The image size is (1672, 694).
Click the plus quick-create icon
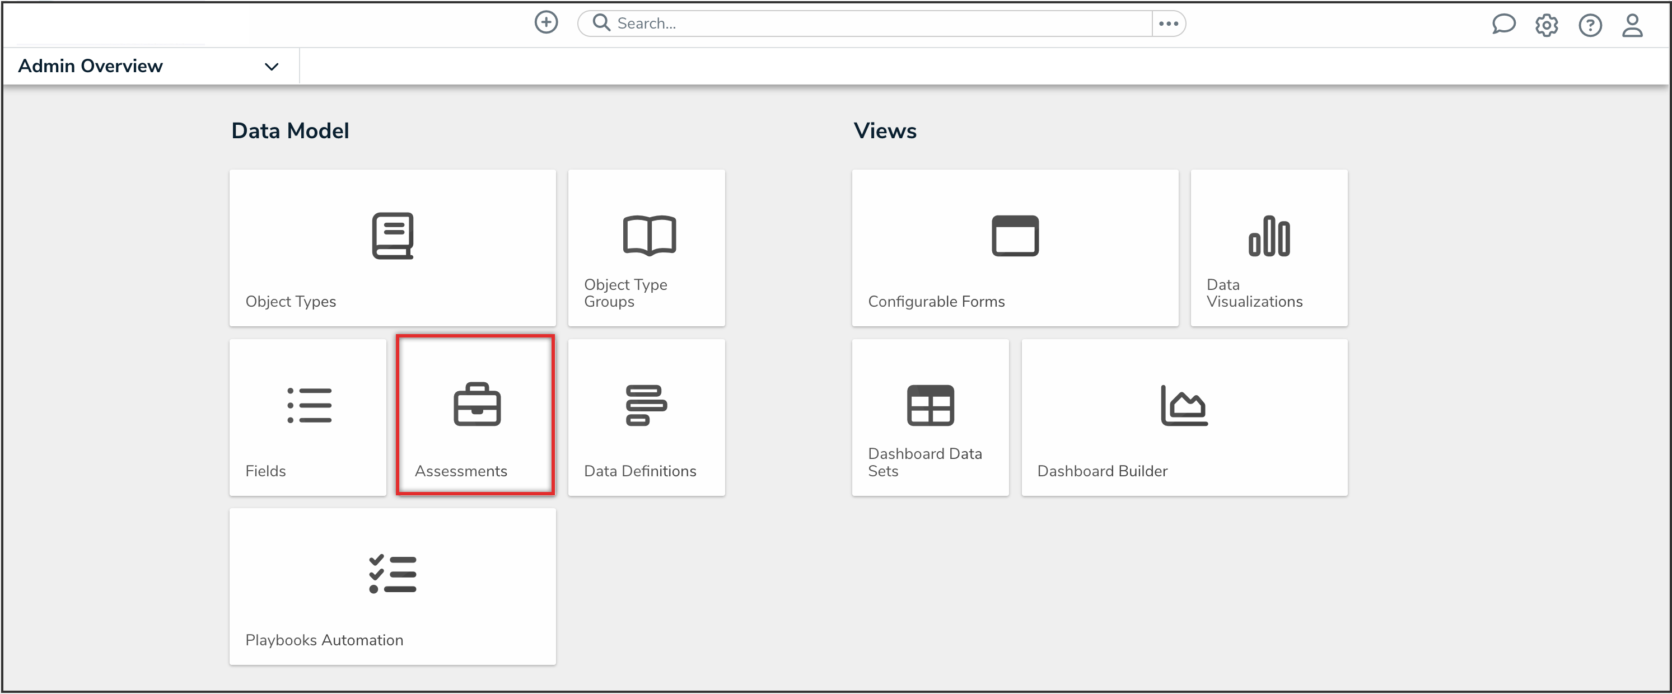tap(546, 23)
